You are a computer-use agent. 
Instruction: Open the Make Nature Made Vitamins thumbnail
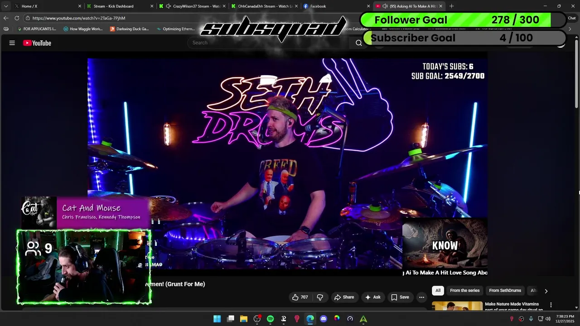(x=457, y=306)
